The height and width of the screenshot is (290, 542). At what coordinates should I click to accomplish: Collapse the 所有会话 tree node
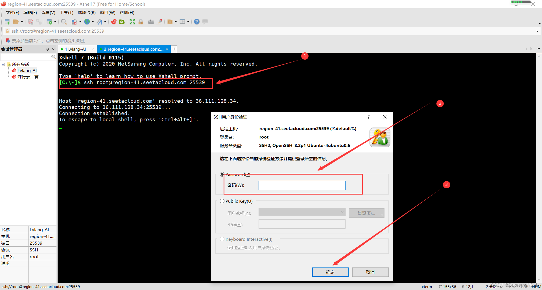(x=3, y=64)
